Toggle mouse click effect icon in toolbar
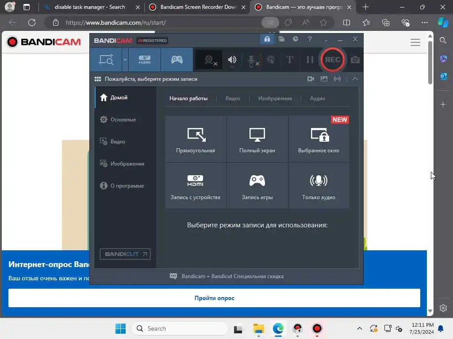453x339 pixels. (x=271, y=60)
